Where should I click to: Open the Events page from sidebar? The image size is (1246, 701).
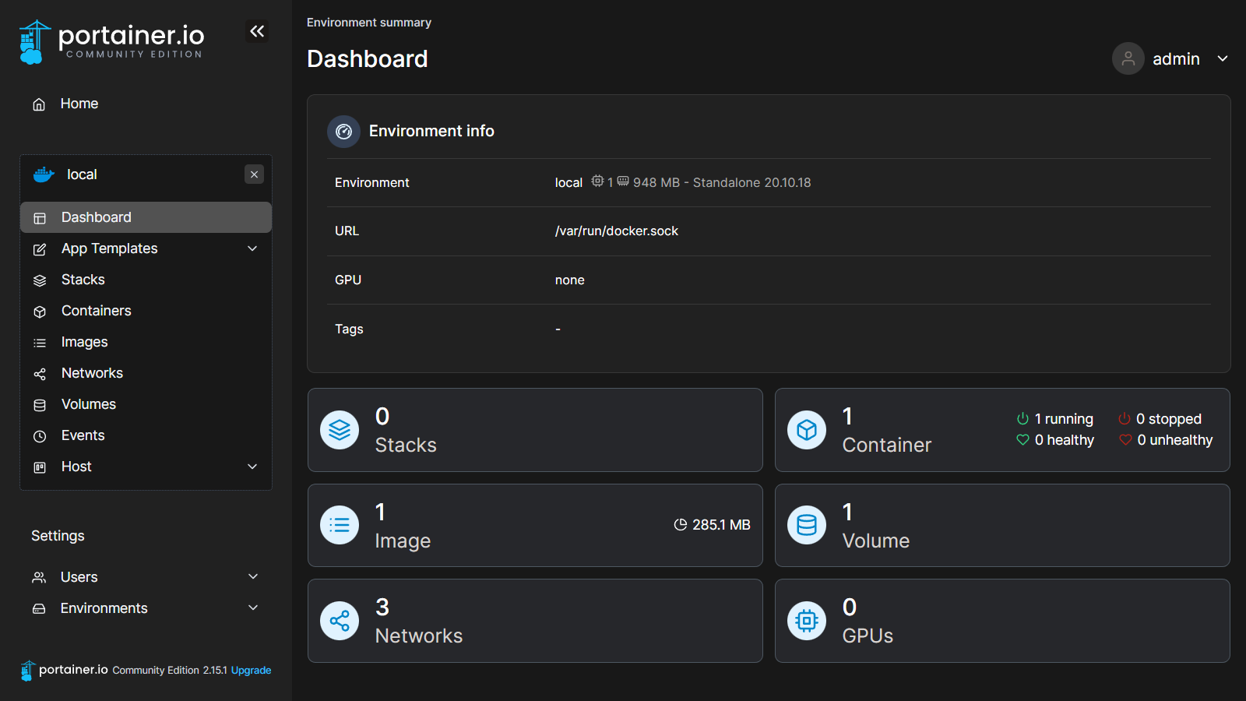[x=83, y=435]
